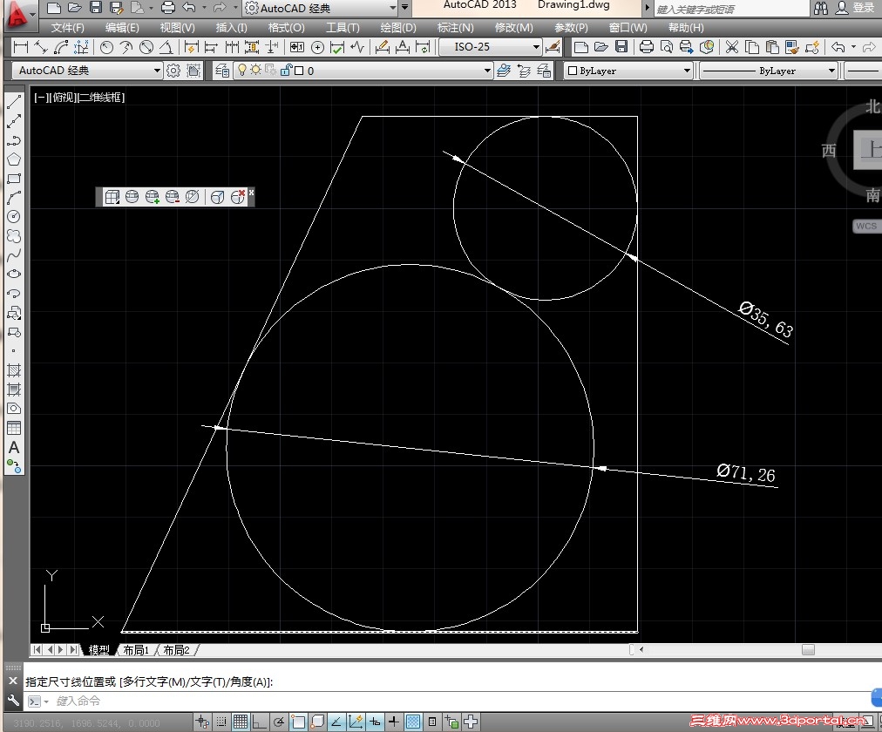Switch to the 布局1 layout tab

pos(136,650)
